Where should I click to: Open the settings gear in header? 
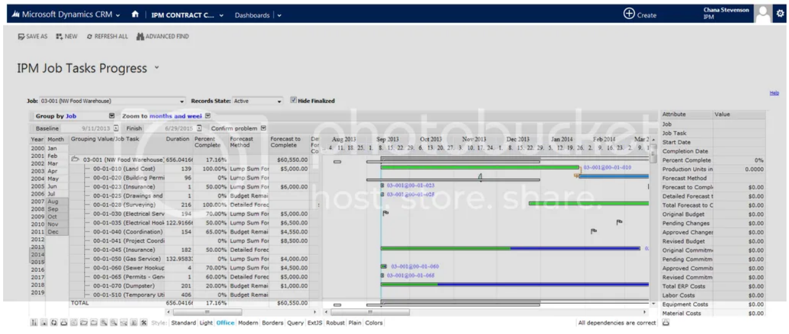[x=780, y=14]
